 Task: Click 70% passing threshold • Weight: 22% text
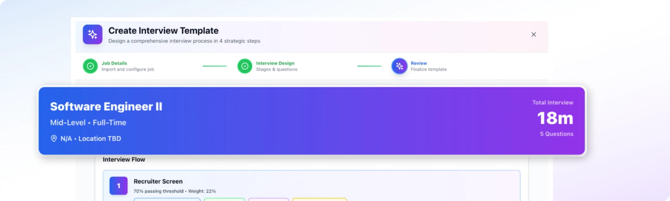(174, 191)
